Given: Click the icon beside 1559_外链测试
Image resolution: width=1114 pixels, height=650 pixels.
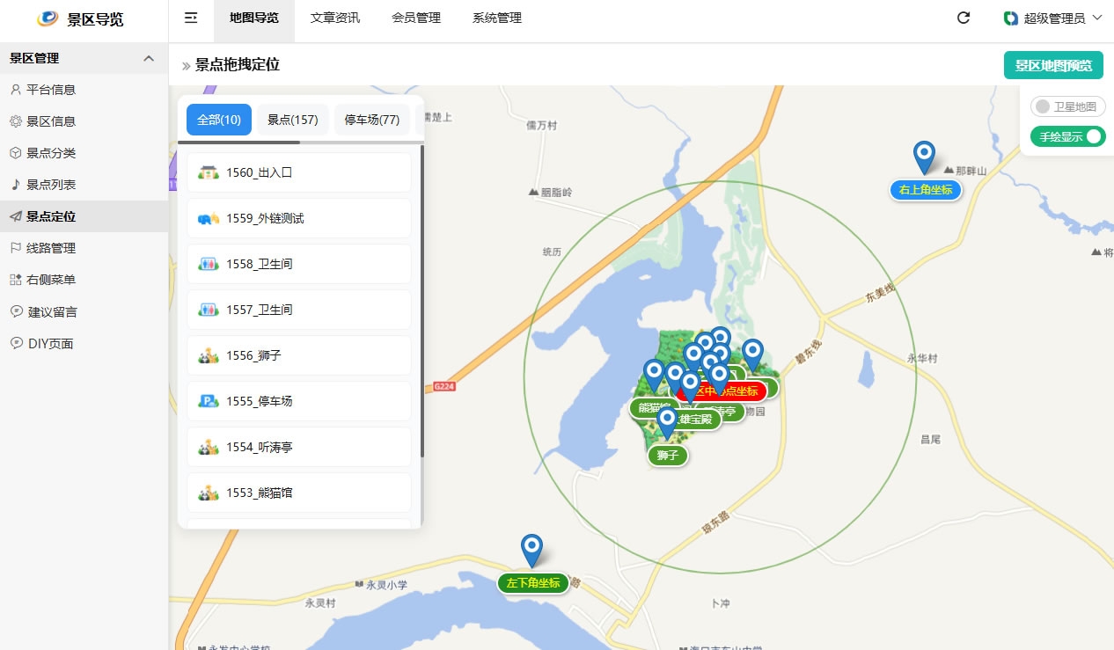Looking at the screenshot, I should click(x=209, y=218).
